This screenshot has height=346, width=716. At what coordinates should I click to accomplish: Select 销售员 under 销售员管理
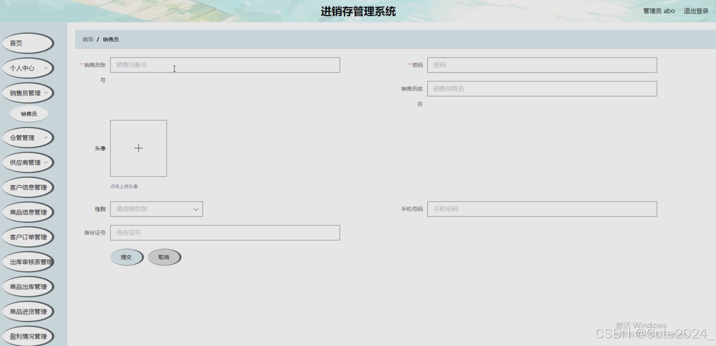[x=28, y=113]
